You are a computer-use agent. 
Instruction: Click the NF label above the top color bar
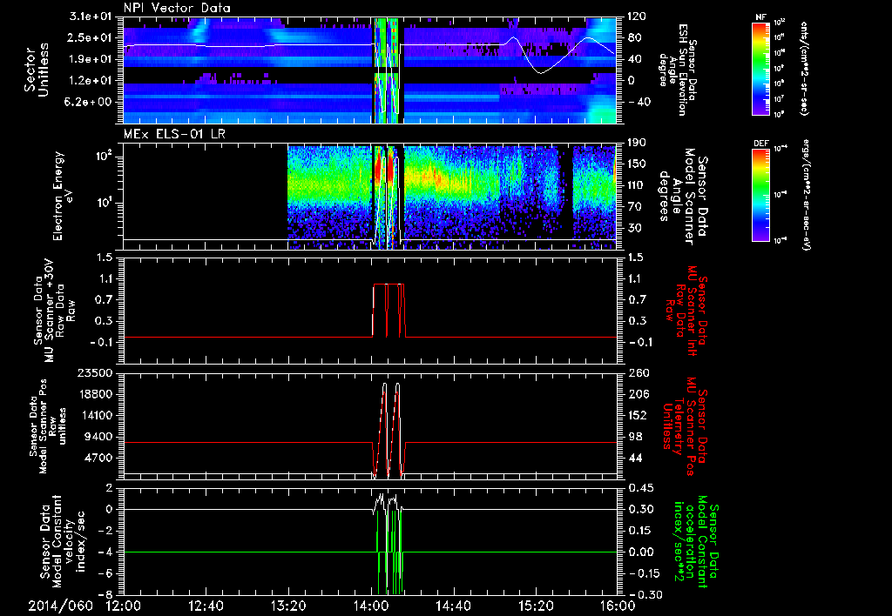coord(761,17)
